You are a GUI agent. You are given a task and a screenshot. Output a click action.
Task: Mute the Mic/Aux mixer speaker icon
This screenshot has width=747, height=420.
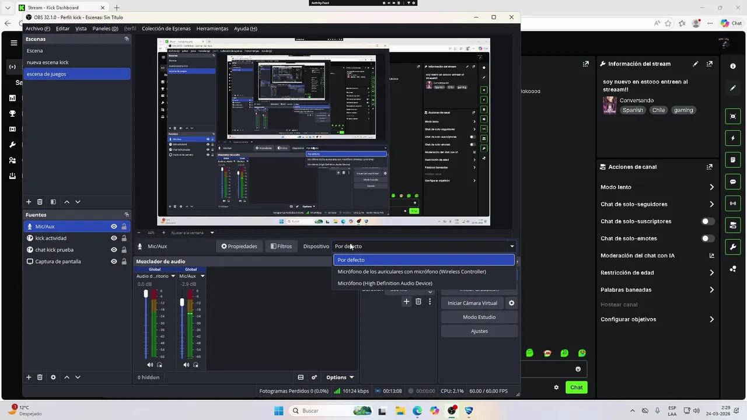(x=186, y=365)
